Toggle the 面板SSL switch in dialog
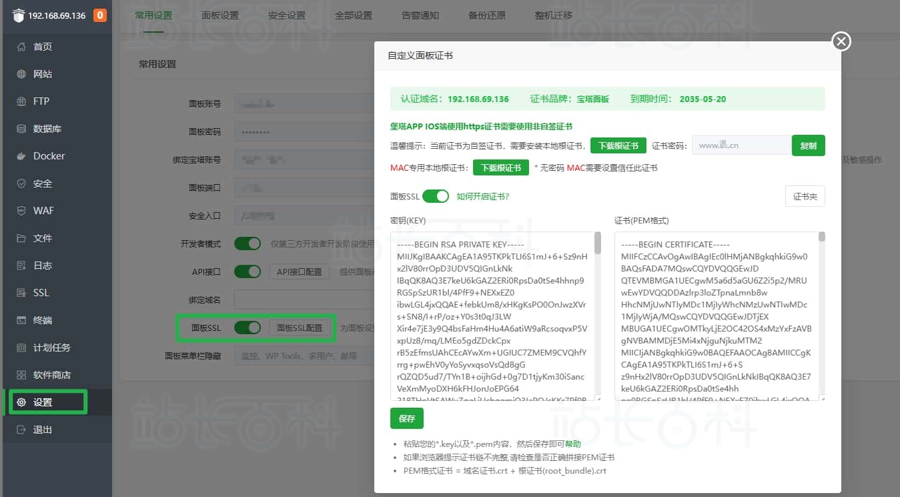The width and height of the screenshot is (900, 497). pos(436,196)
